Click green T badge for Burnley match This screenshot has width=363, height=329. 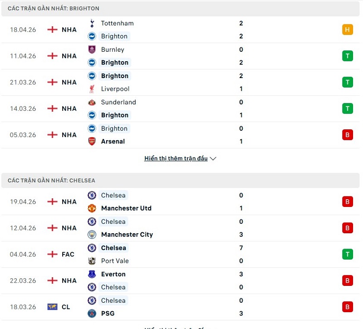(x=348, y=56)
